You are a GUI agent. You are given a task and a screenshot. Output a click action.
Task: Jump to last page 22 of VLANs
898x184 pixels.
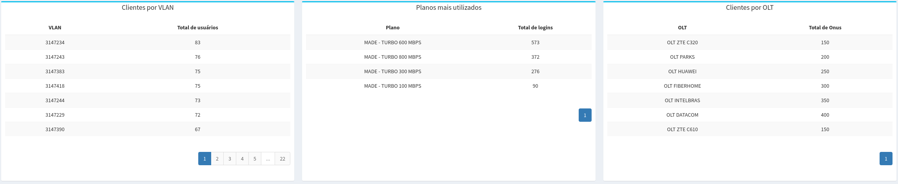282,159
